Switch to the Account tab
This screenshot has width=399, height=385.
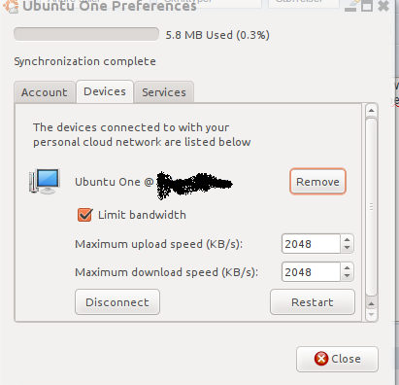[x=45, y=92]
